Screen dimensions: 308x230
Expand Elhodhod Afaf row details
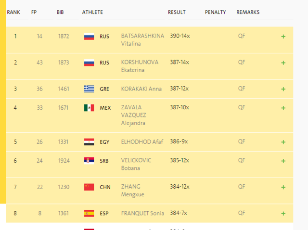(x=283, y=142)
